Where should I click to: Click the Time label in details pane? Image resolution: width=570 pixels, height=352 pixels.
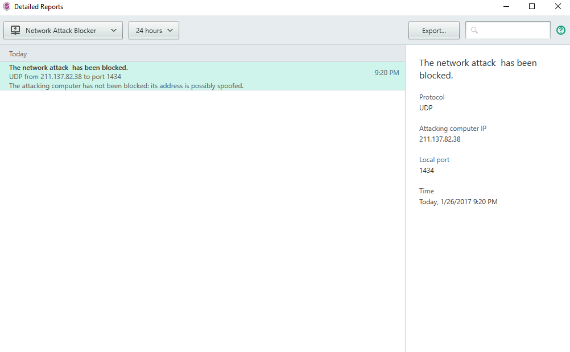click(427, 191)
